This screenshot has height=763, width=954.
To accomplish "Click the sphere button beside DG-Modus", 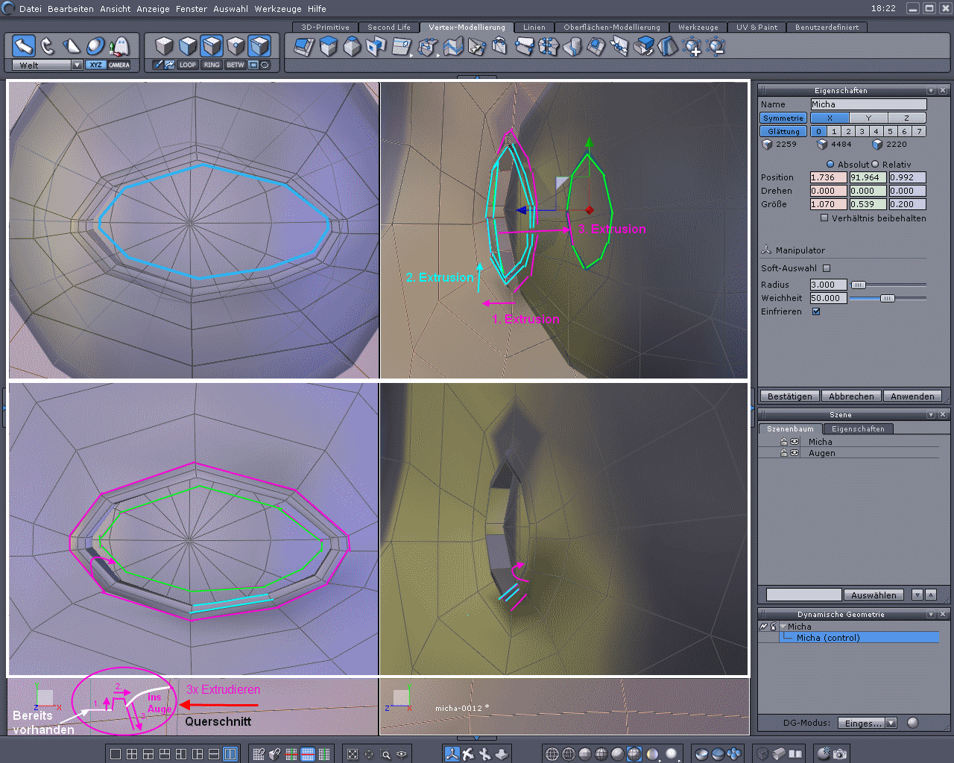I will 913,723.
